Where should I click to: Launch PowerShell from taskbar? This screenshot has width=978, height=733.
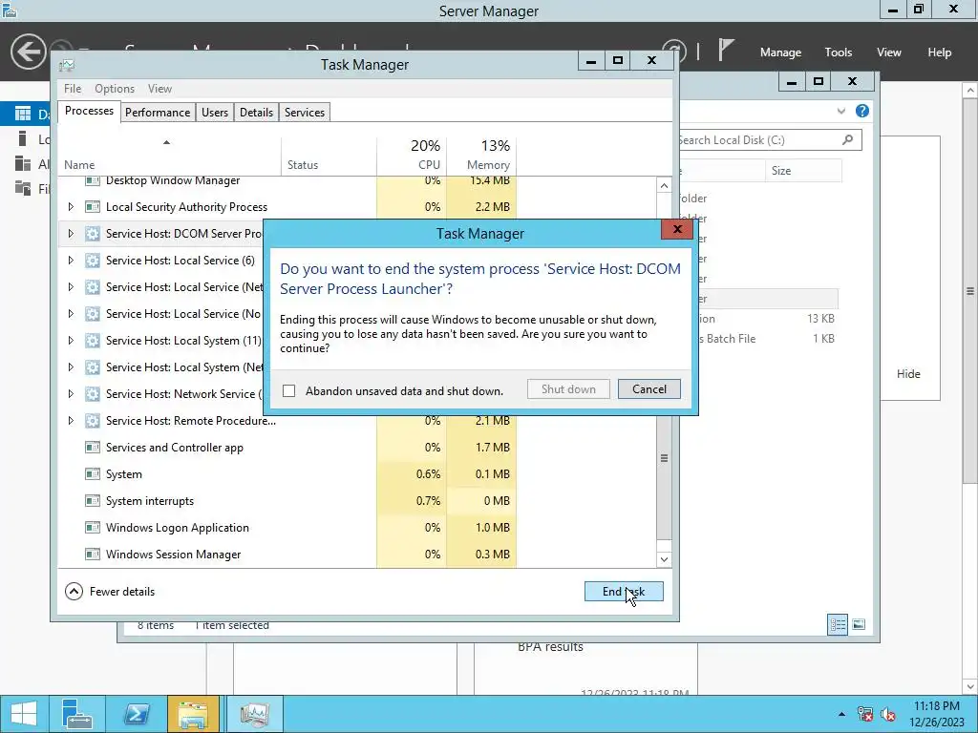tap(136, 714)
